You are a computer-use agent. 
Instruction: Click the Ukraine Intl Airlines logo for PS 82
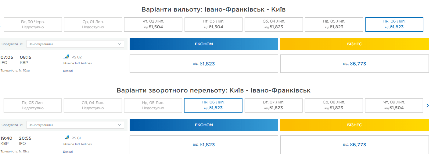(x=66, y=57)
